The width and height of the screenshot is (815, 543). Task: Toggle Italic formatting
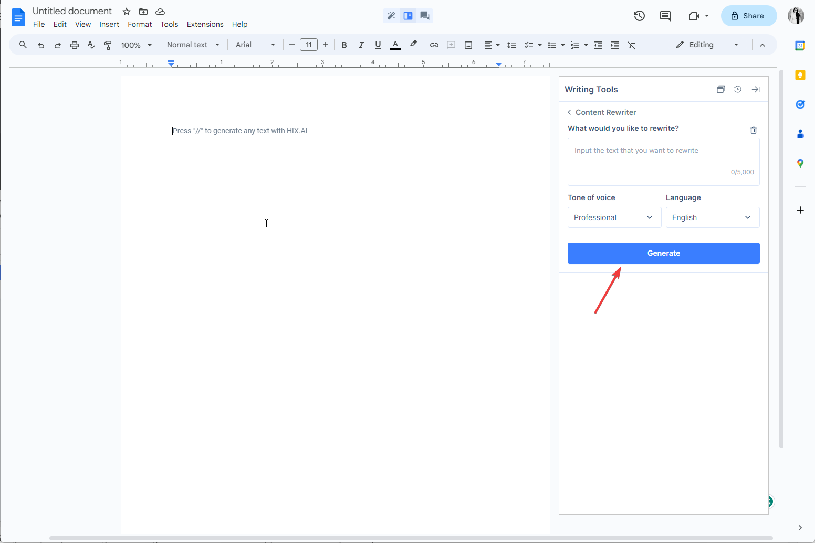(x=361, y=45)
